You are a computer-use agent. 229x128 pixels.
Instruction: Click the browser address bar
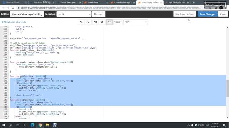click(x=111, y=8)
